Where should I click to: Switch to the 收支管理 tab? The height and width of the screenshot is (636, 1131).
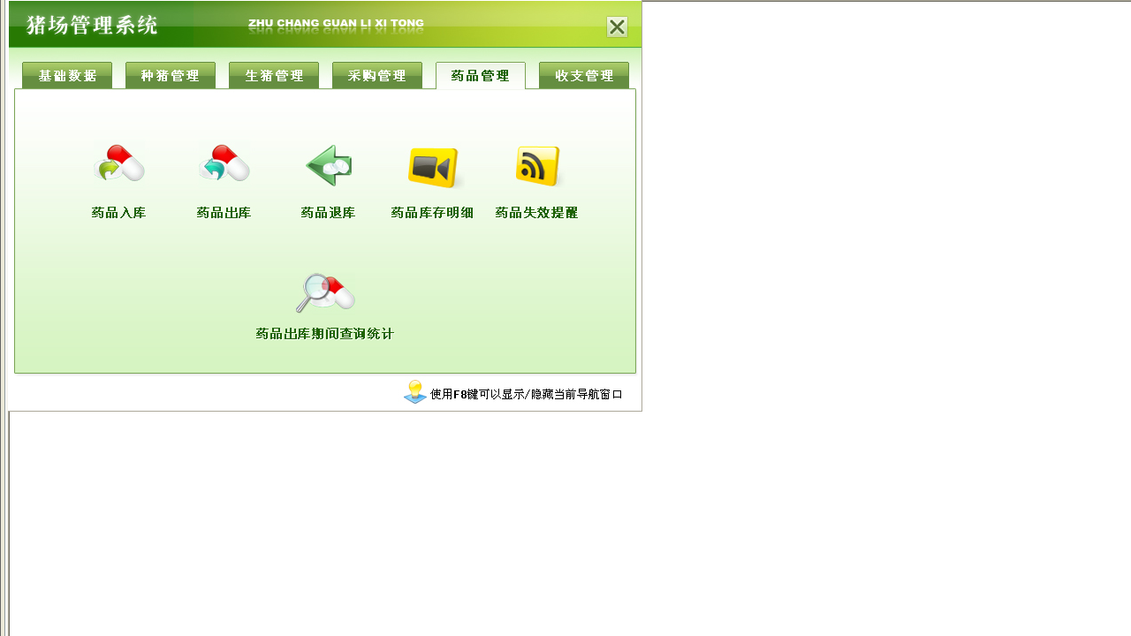click(x=583, y=76)
